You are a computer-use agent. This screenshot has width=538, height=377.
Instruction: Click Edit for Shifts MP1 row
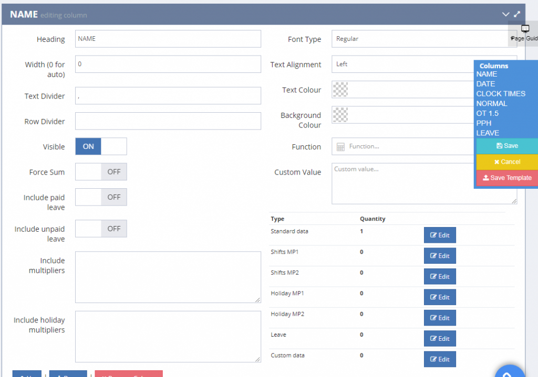pyautogui.click(x=440, y=256)
